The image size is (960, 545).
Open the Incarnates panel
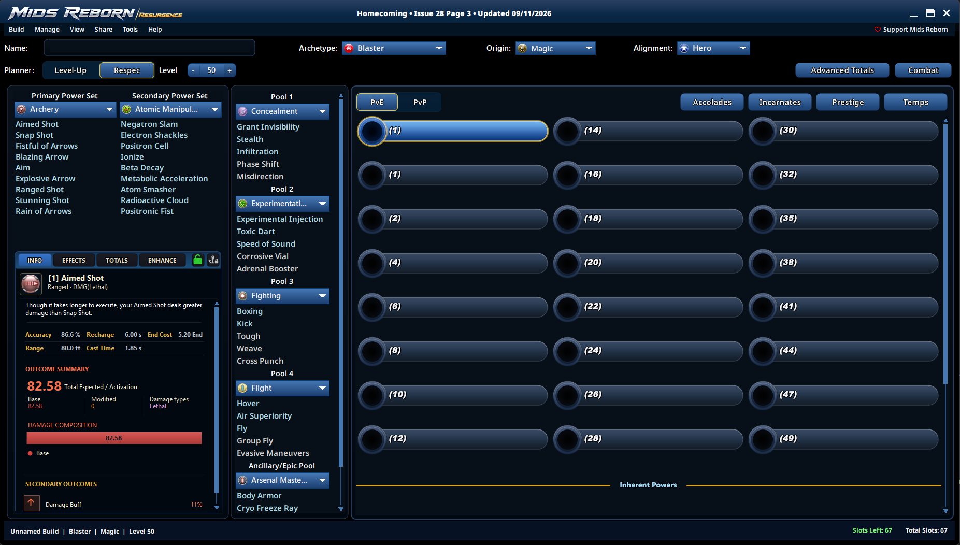pos(780,102)
